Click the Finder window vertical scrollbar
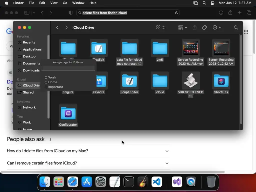256x192 pixels. (241, 80)
